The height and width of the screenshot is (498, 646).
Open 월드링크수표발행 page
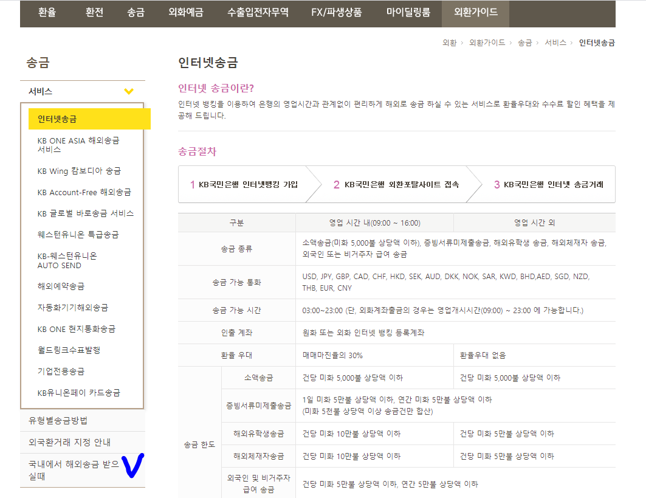tap(69, 350)
